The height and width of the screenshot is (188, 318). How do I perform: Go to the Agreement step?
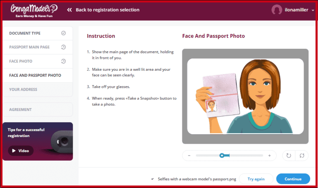[38, 109]
